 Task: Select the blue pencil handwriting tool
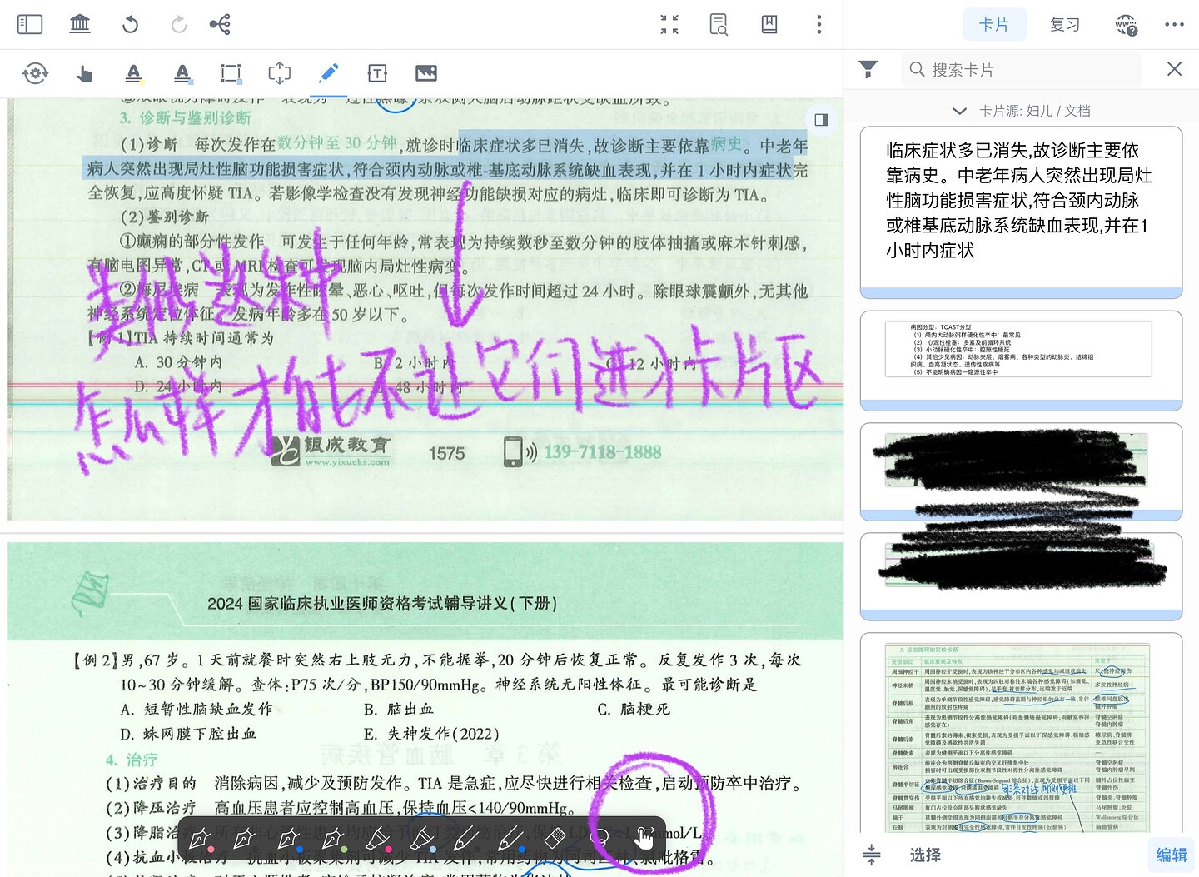tap(328, 73)
